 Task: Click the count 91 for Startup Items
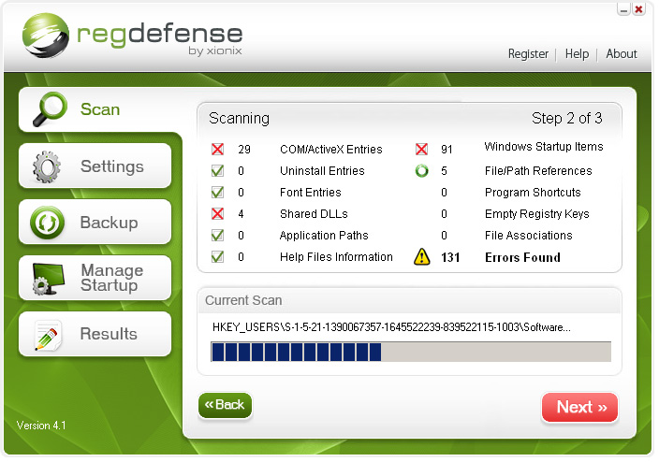click(447, 149)
